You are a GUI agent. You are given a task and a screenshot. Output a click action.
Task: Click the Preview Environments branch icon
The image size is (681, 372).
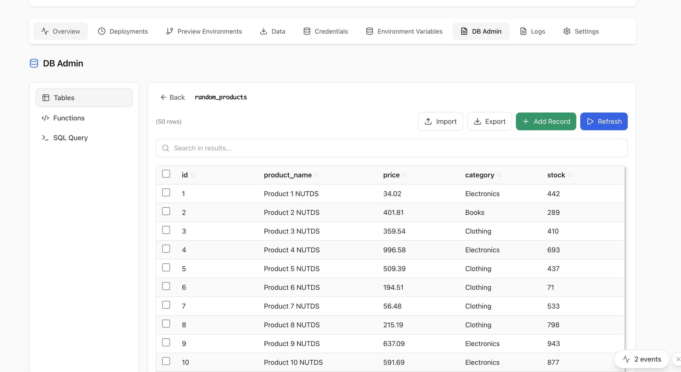click(x=170, y=31)
